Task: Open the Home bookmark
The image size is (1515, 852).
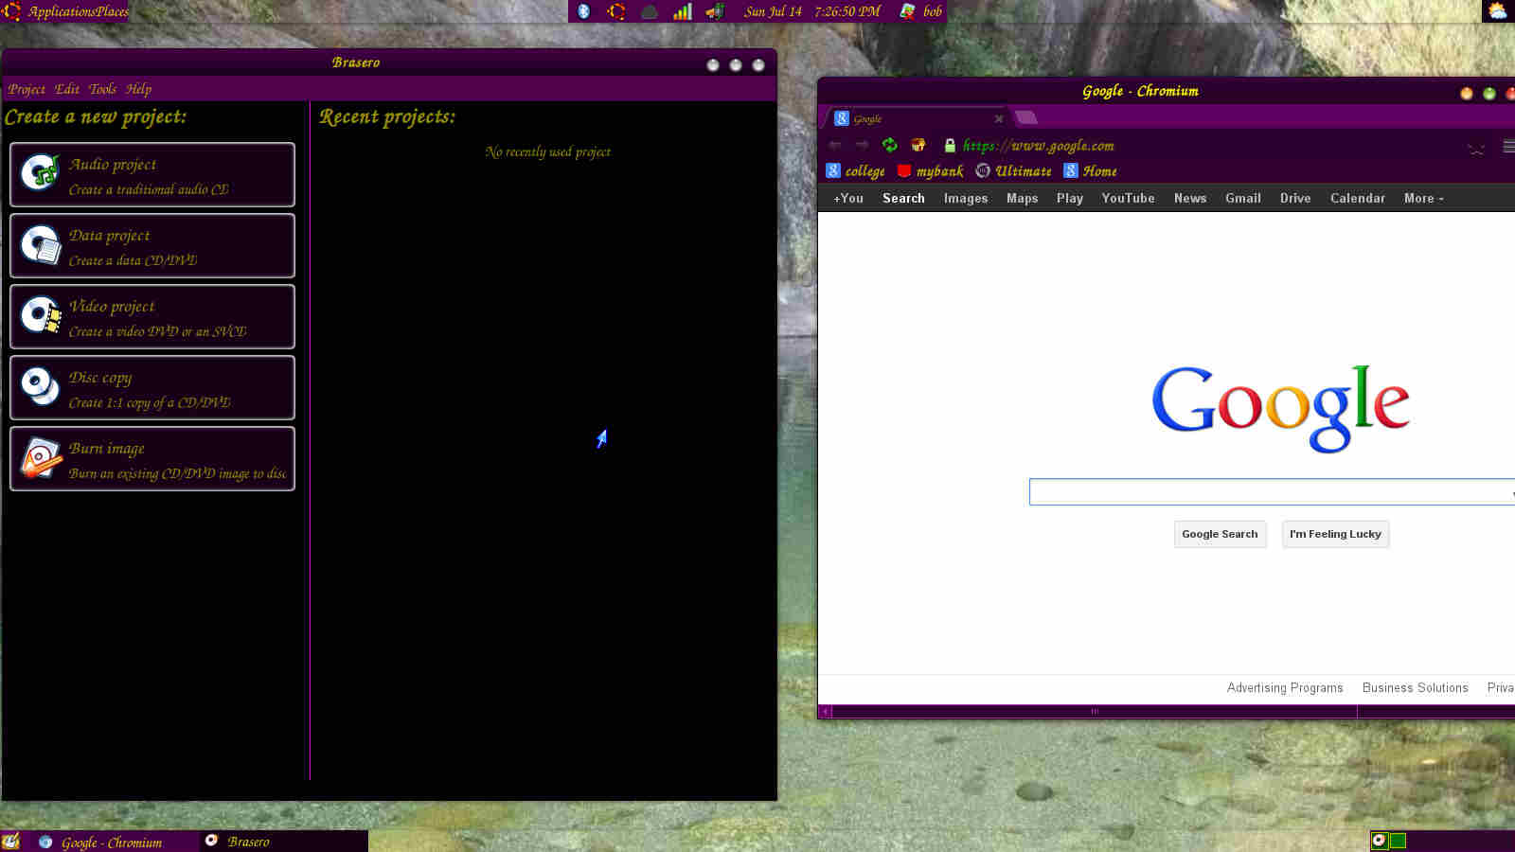Action: point(1090,171)
